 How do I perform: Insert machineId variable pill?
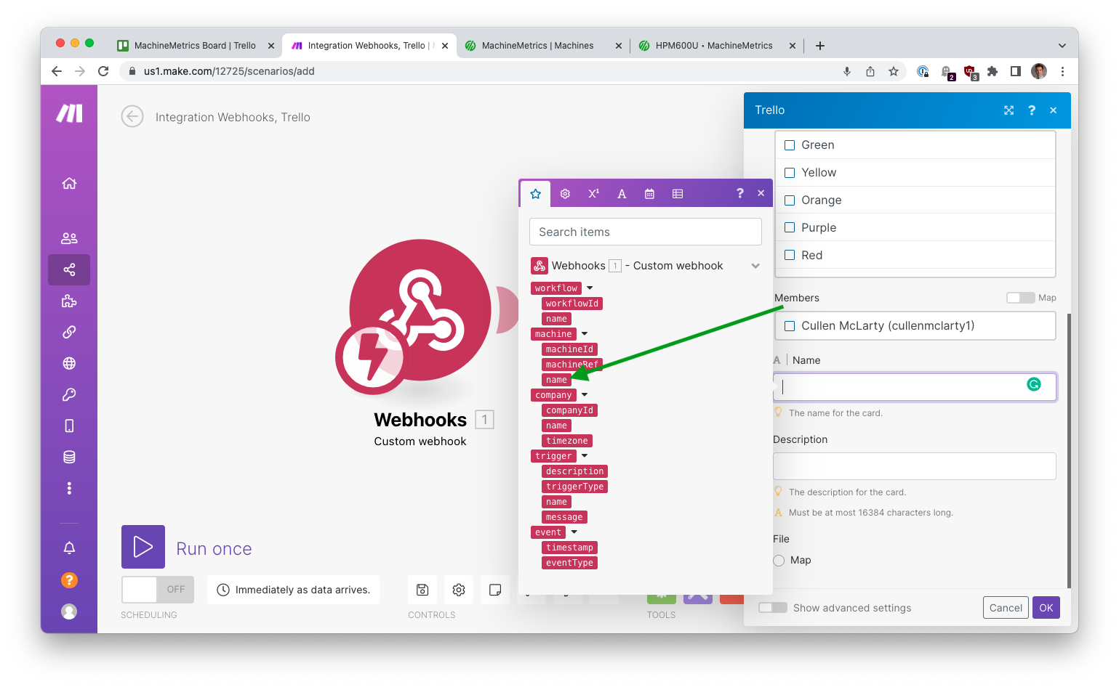(569, 349)
